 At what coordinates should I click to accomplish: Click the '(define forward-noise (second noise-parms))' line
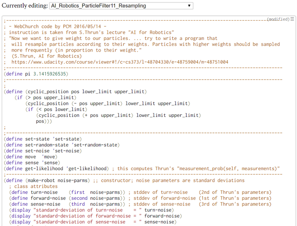pos(67,198)
